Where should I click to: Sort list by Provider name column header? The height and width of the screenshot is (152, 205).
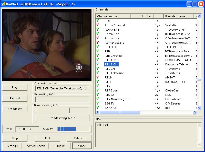pos(179,16)
